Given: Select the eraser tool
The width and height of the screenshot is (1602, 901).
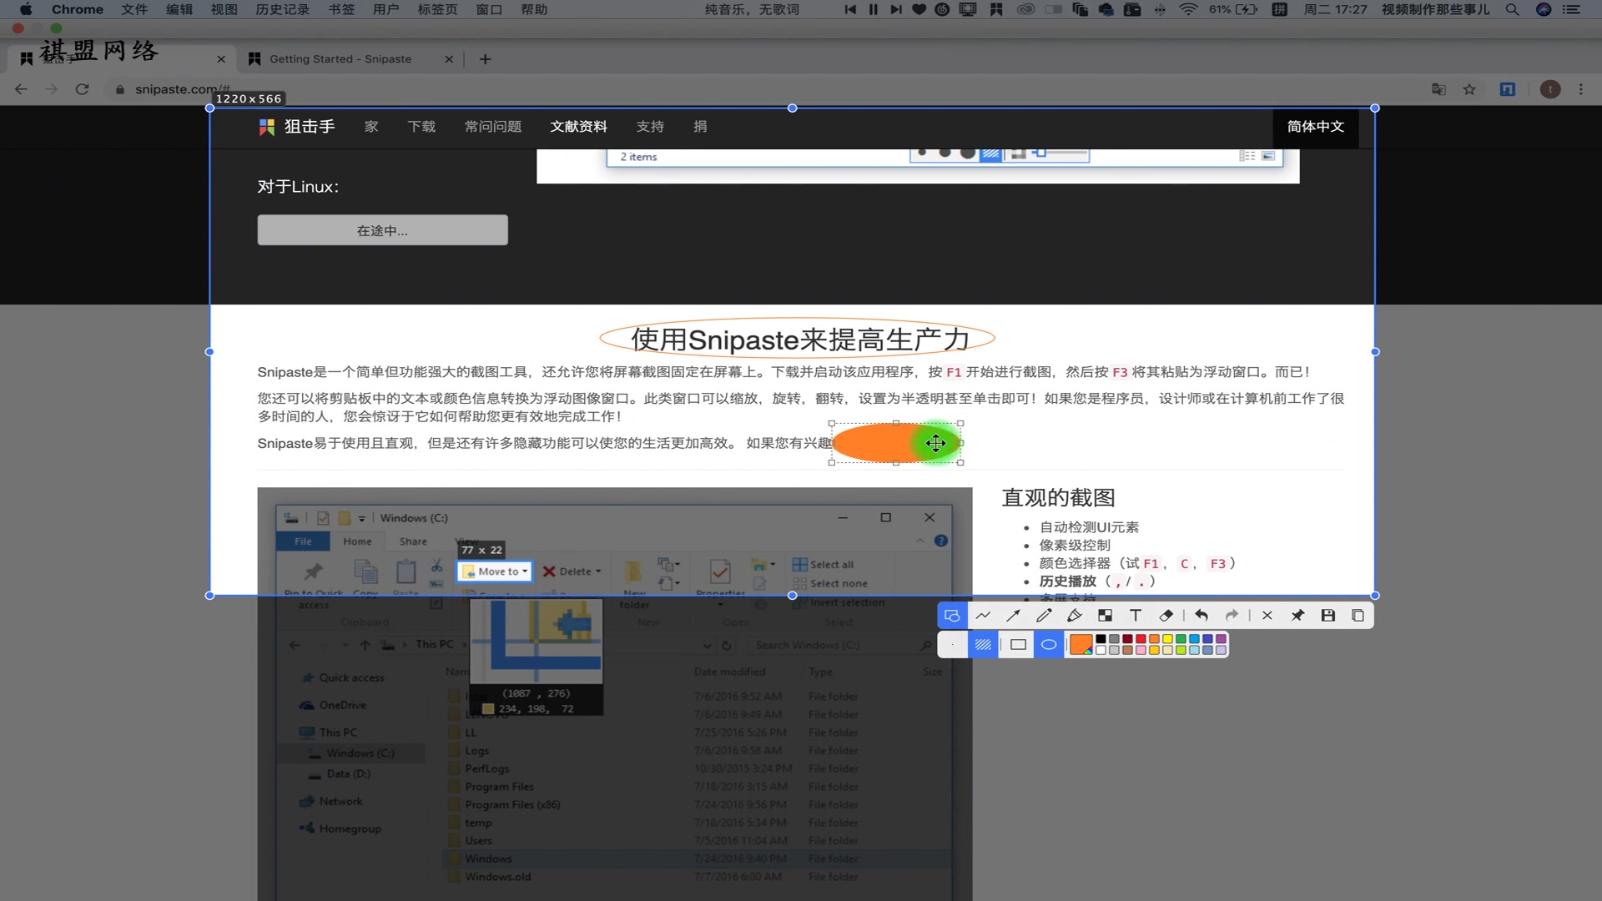Looking at the screenshot, I should click(x=1166, y=616).
